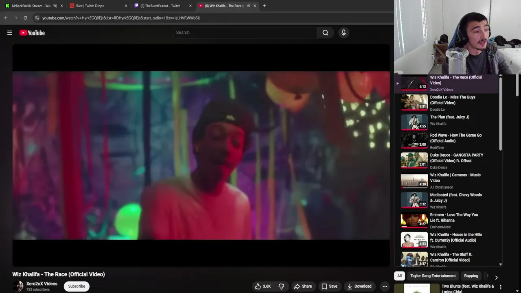
Task: Unmute the MrBackPackN Stream tab
Action: (x=55, y=6)
